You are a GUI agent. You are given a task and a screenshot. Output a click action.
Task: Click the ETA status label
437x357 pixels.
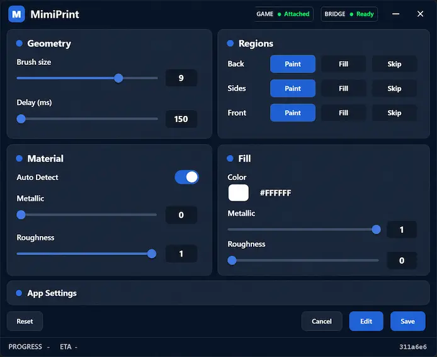[x=65, y=347]
